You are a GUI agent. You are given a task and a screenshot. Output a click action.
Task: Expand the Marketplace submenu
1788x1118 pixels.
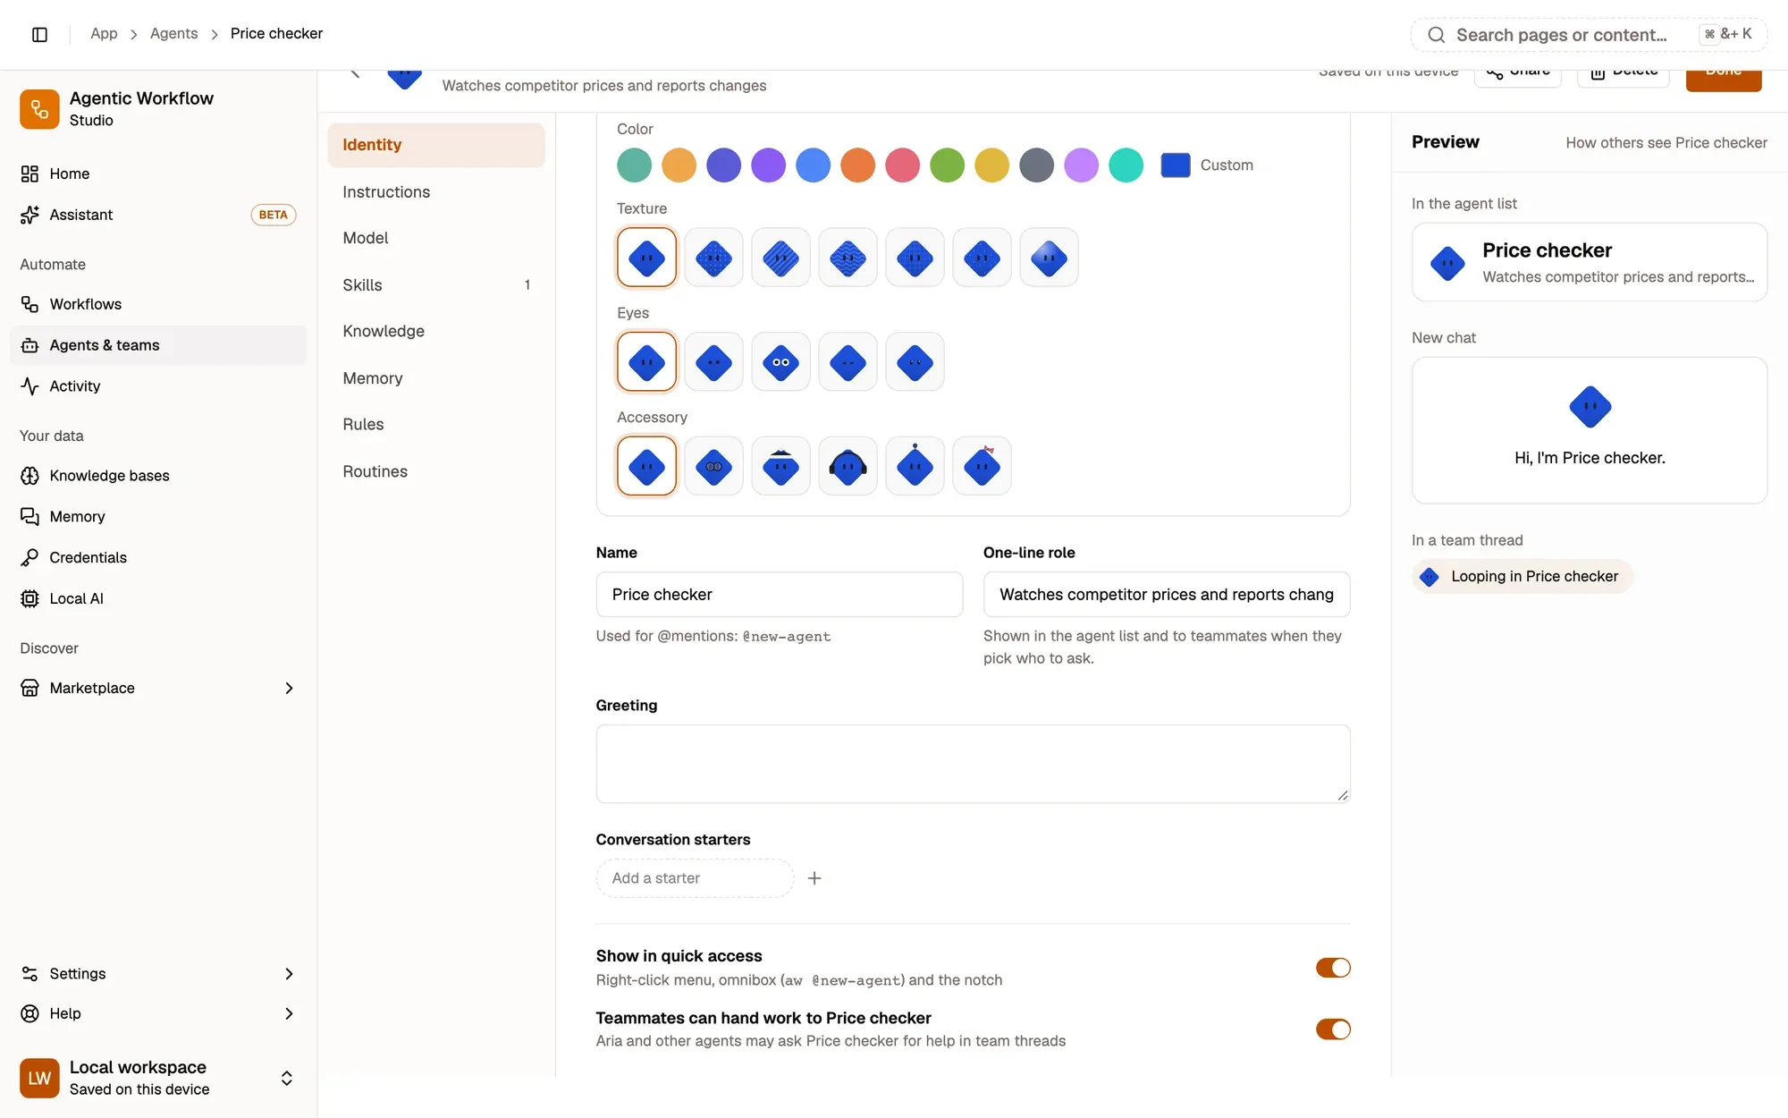point(289,688)
